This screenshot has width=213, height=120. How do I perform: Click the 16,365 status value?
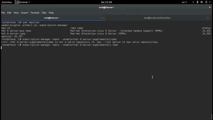pos(206,34)
